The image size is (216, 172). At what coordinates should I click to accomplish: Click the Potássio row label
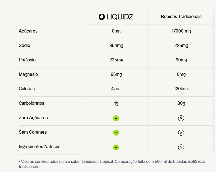coord(27,60)
